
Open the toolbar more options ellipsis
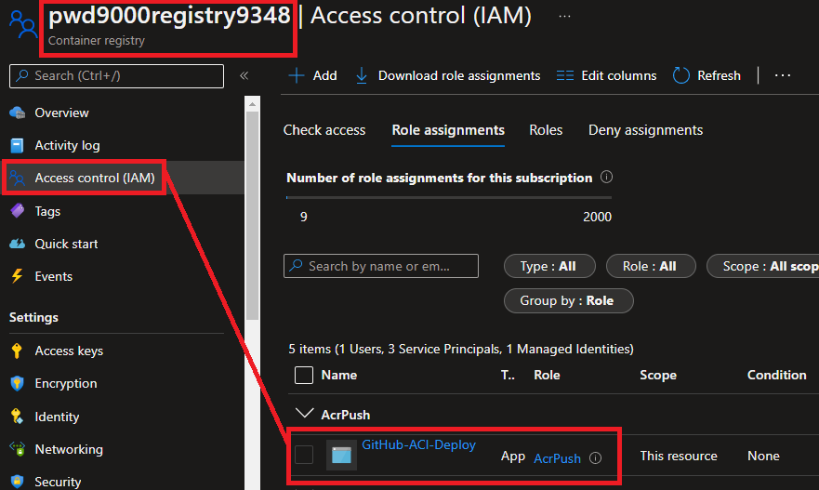[x=783, y=75]
